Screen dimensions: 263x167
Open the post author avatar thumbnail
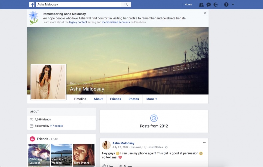tap(106, 145)
